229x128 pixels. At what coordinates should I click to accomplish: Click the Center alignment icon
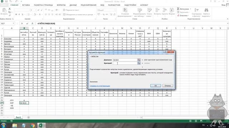pyautogui.click(x=49, y=15)
